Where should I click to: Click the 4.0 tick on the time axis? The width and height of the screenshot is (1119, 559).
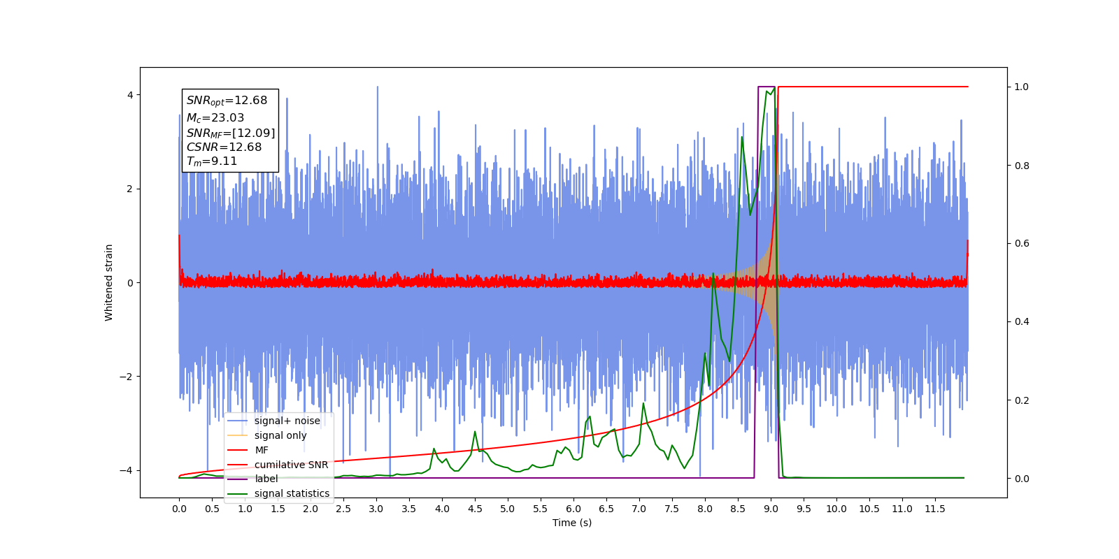442,509
